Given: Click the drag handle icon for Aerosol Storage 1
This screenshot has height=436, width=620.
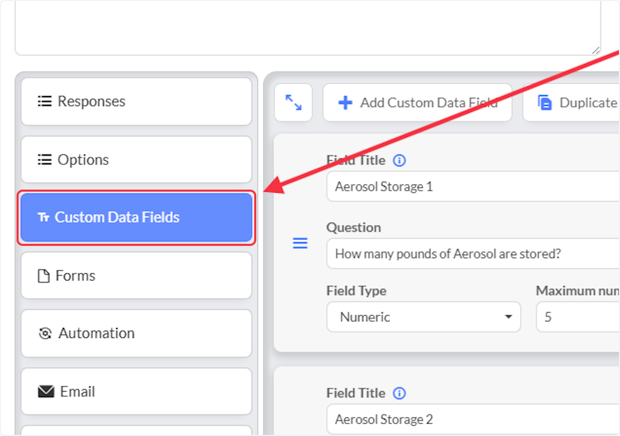Looking at the screenshot, I should (300, 243).
